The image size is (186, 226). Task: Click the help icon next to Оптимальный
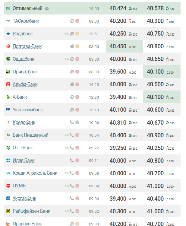pos(47,9)
